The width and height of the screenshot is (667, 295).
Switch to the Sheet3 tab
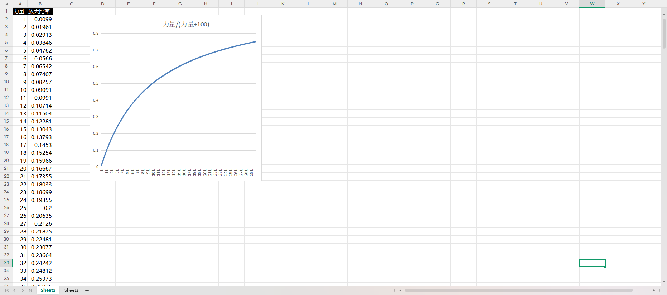[71, 290]
